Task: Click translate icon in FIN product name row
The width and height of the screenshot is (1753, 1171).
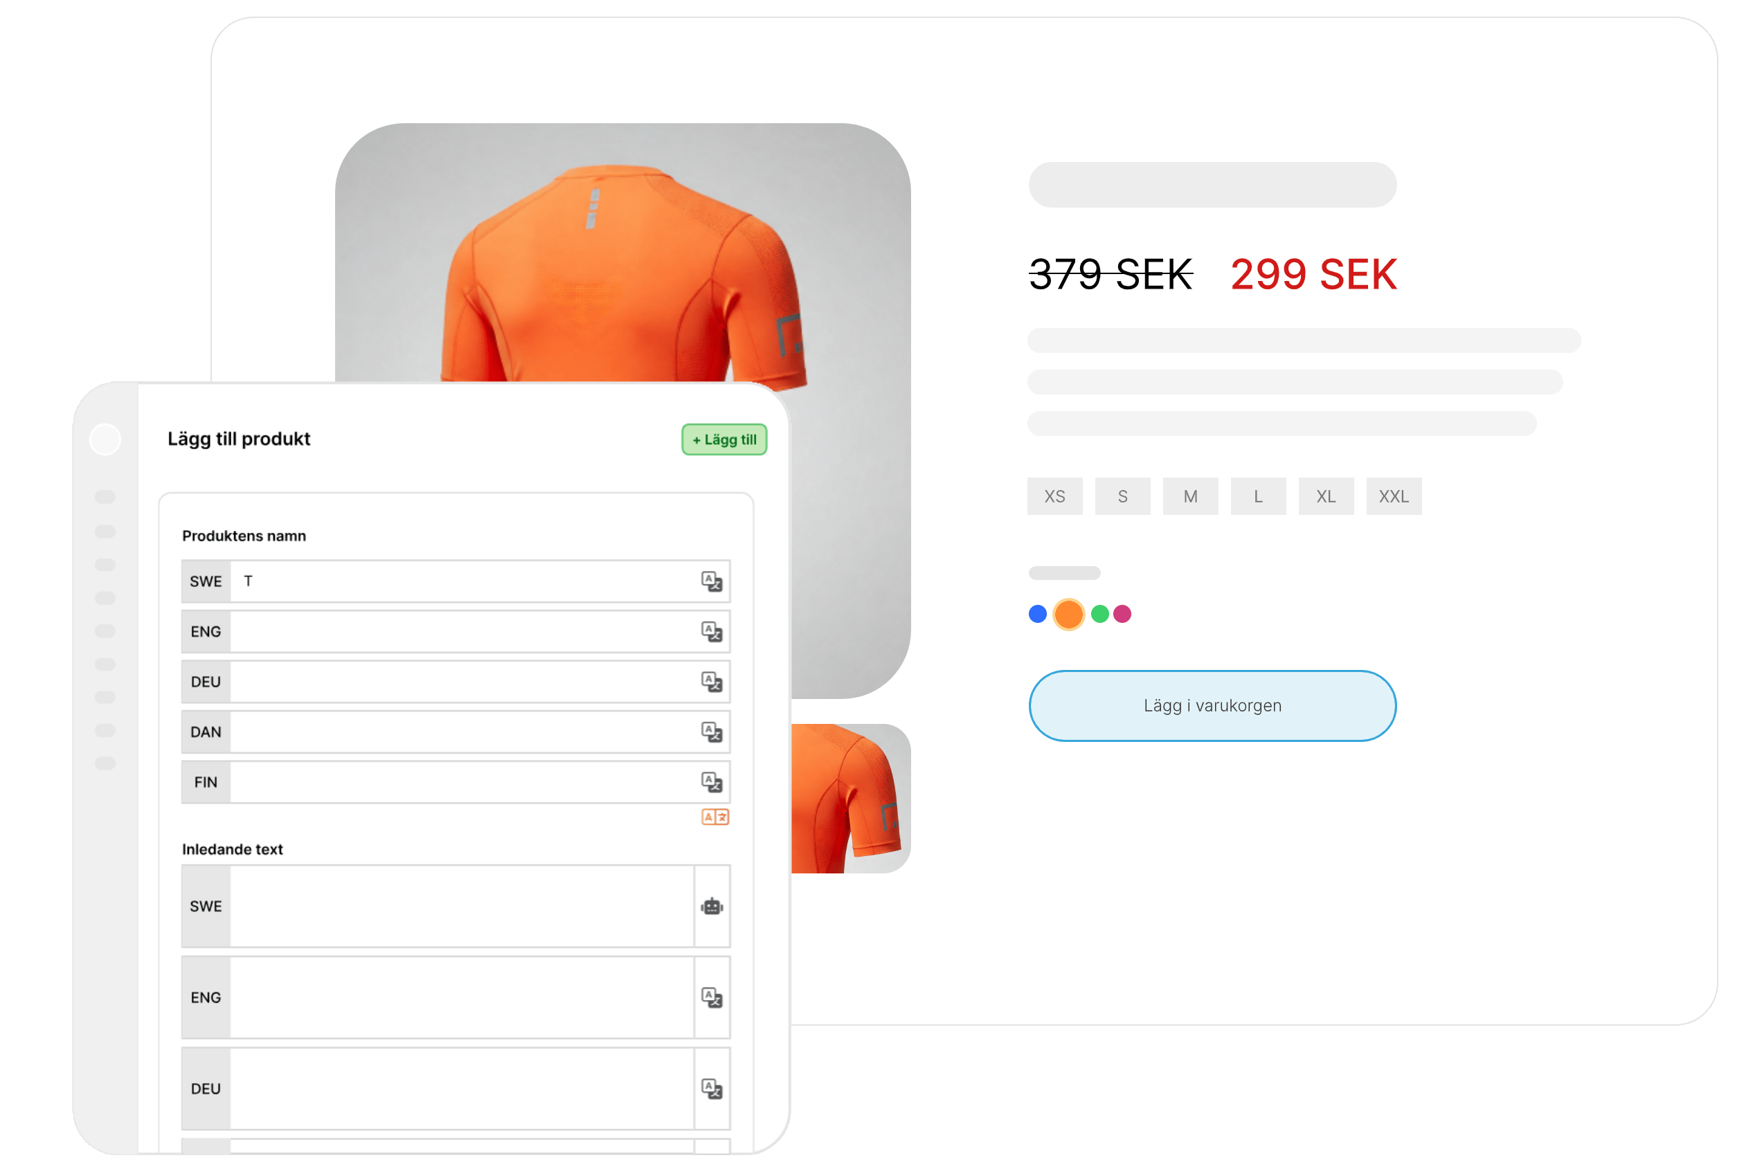Action: (x=711, y=782)
